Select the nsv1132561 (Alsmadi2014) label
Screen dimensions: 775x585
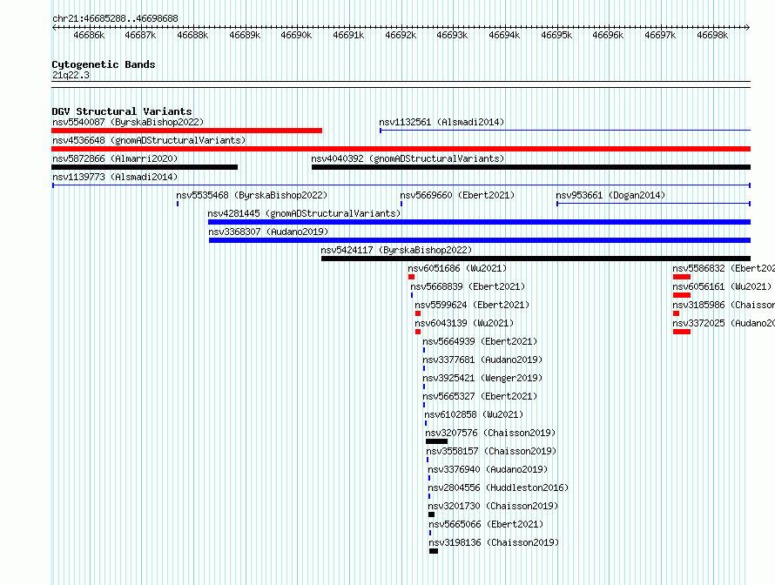click(x=441, y=122)
